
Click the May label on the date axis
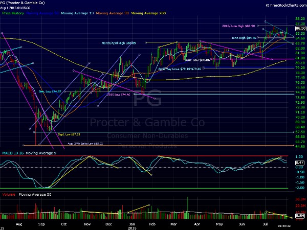coord(220,224)
